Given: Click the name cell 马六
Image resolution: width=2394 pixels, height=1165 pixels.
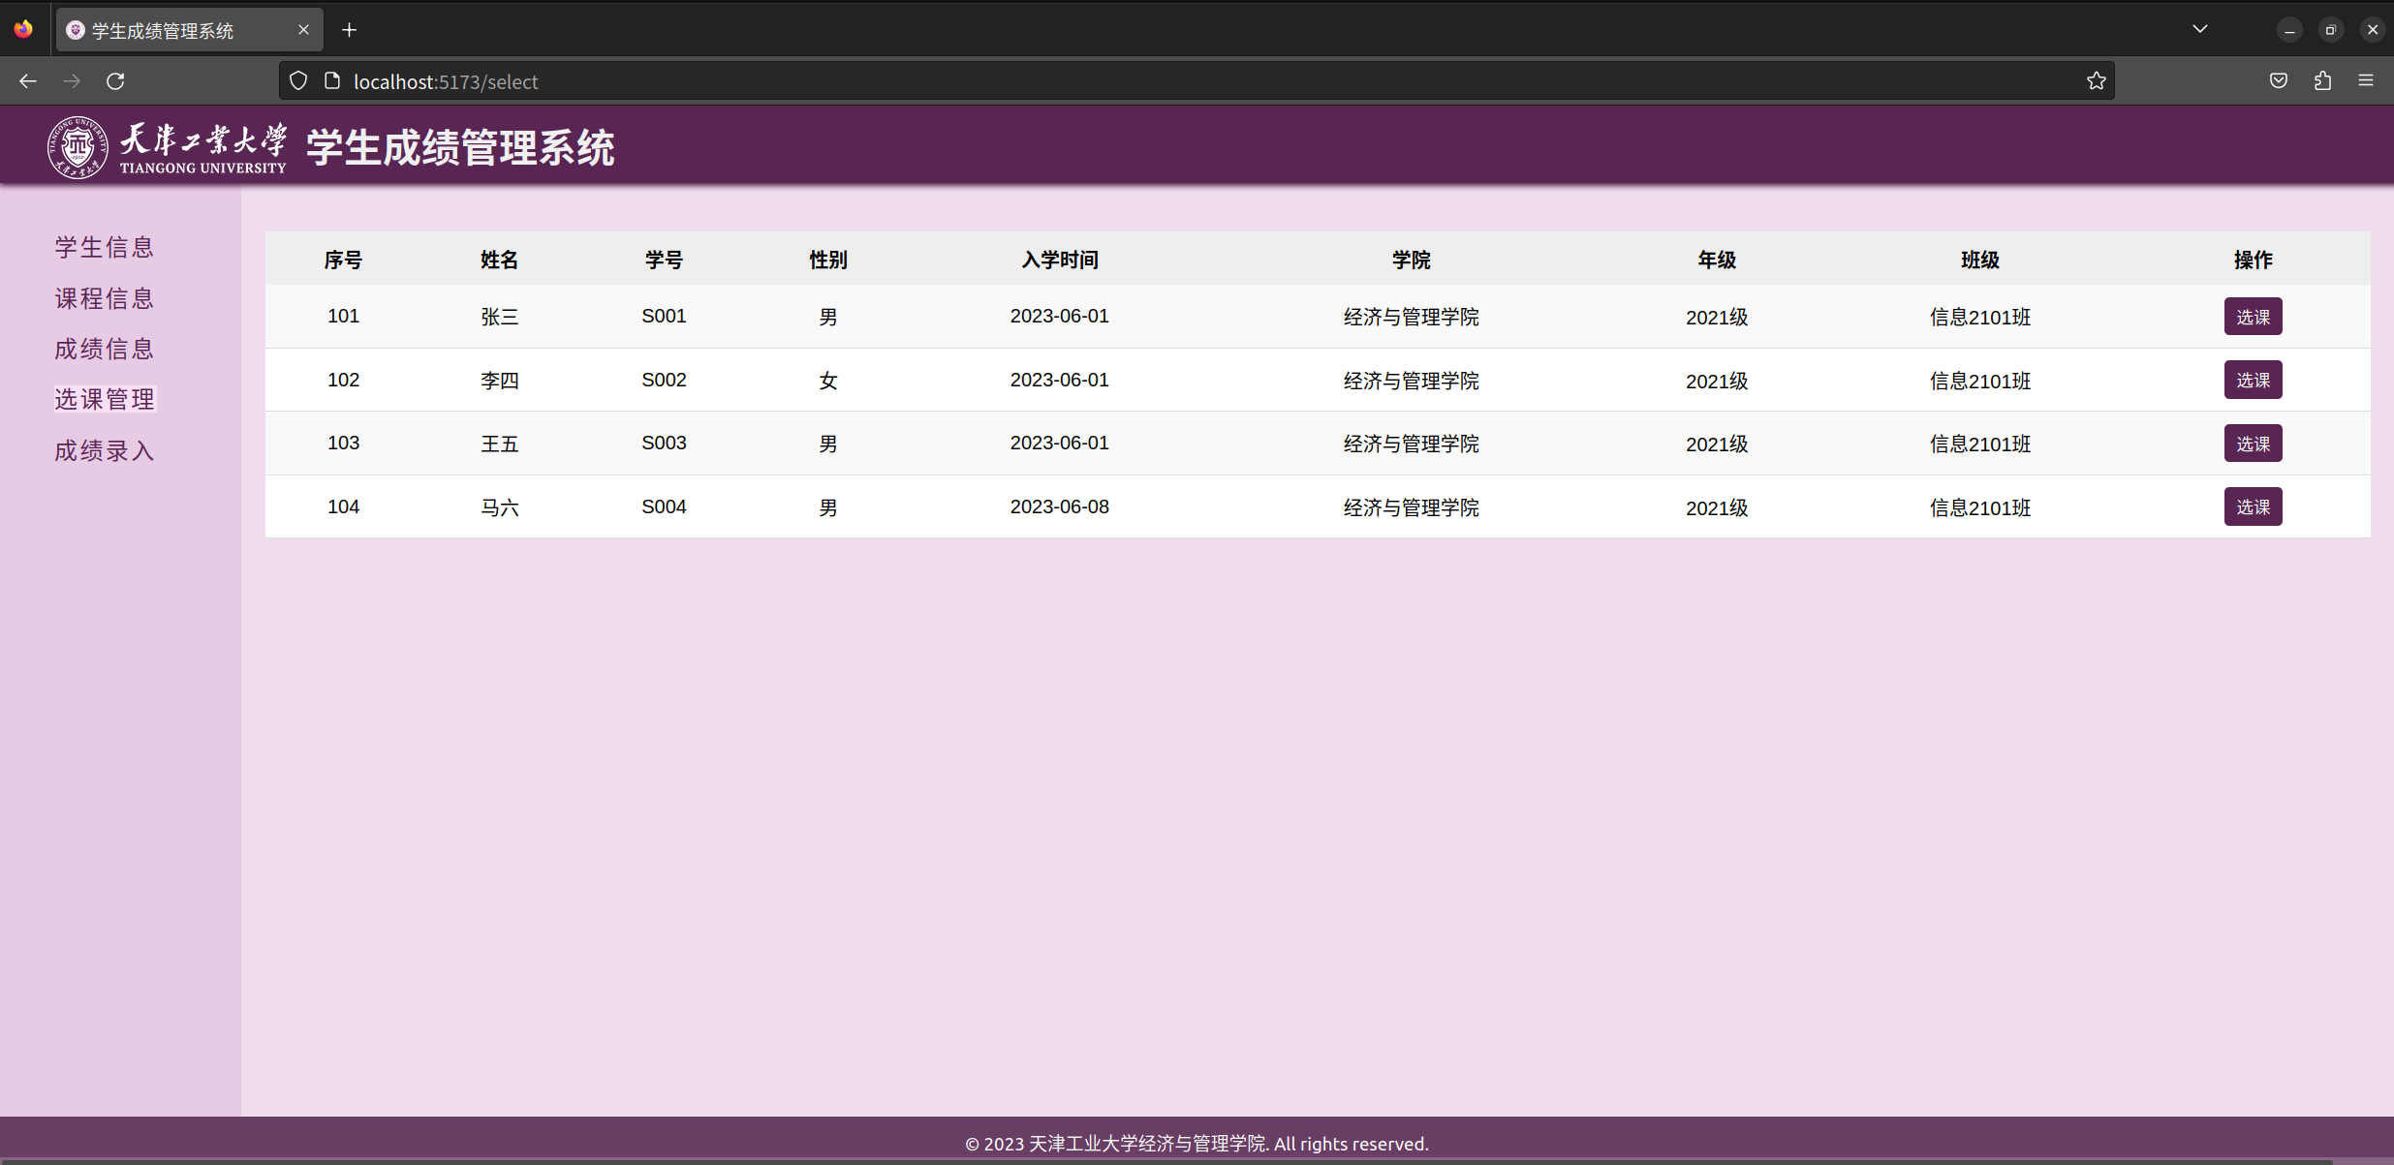Looking at the screenshot, I should pos(500,507).
